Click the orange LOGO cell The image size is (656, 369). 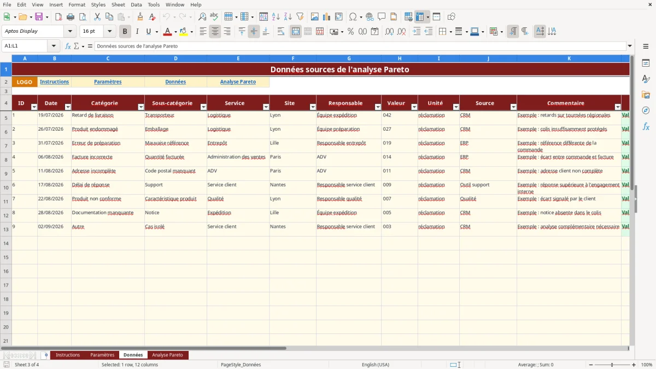(25, 82)
